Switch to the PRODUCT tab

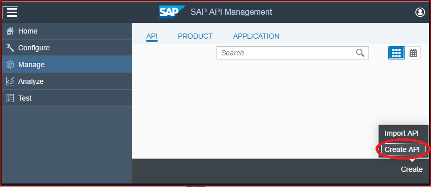195,36
